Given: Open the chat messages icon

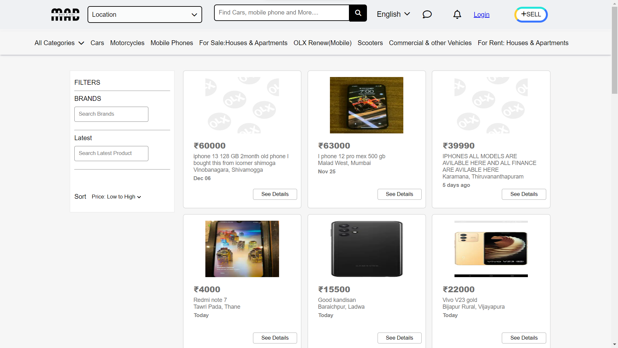Looking at the screenshot, I should pos(427,15).
